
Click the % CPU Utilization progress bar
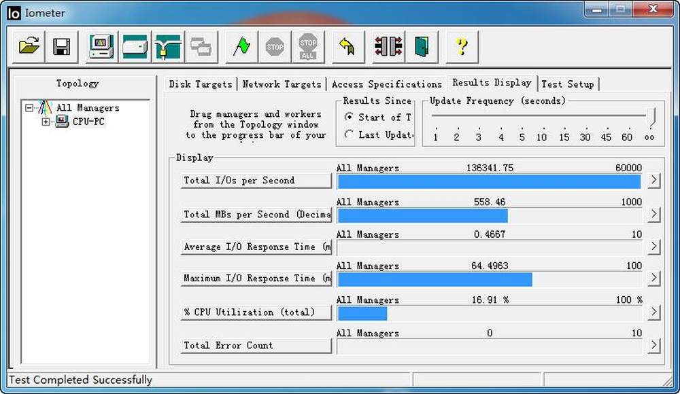(490, 313)
